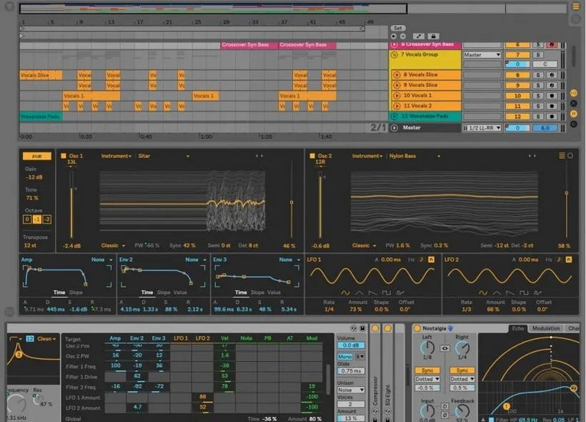Deactivate track 11 activator button
This screenshot has width=586, height=422.
point(518,106)
